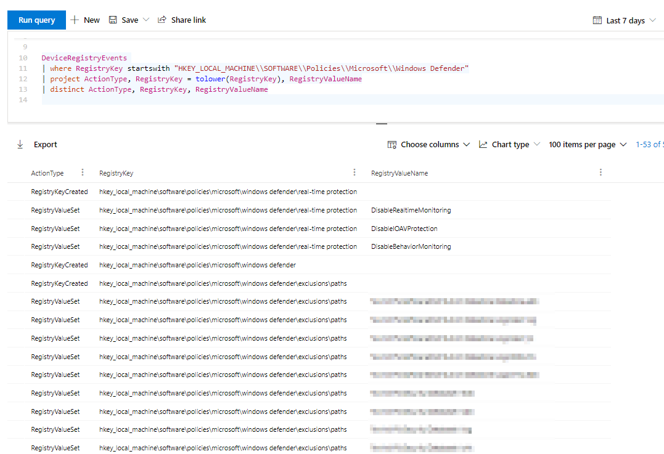This screenshot has width=664, height=454.
Task: Click the 1-53 pagination link
Action: pos(650,144)
